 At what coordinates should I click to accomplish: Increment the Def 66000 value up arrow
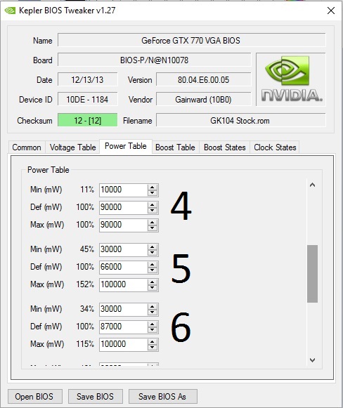tap(153, 264)
